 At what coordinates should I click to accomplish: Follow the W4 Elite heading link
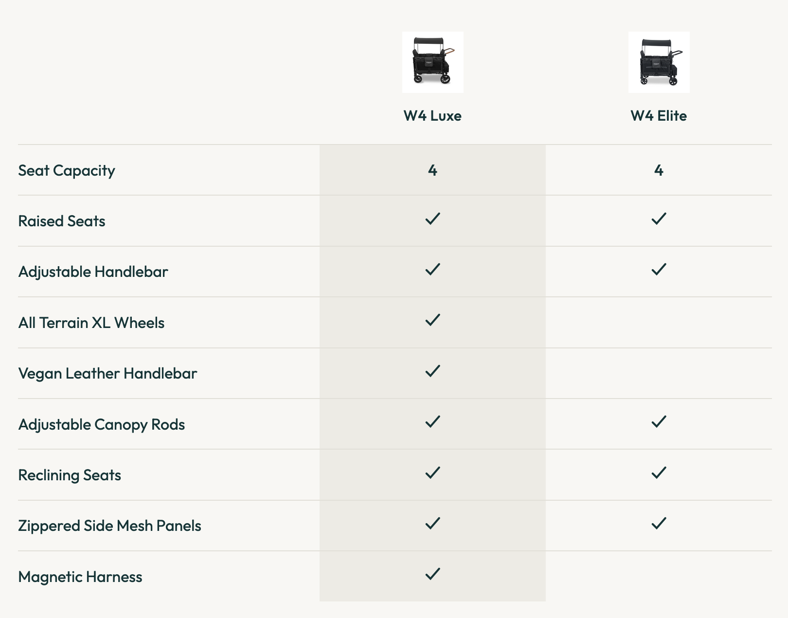coord(659,116)
